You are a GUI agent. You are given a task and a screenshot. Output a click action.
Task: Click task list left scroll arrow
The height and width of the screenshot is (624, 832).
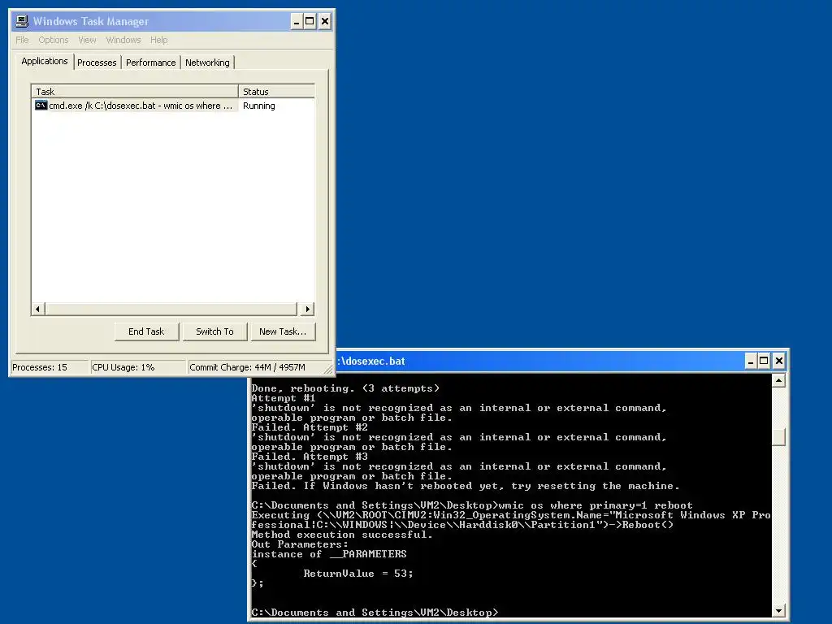click(x=37, y=309)
